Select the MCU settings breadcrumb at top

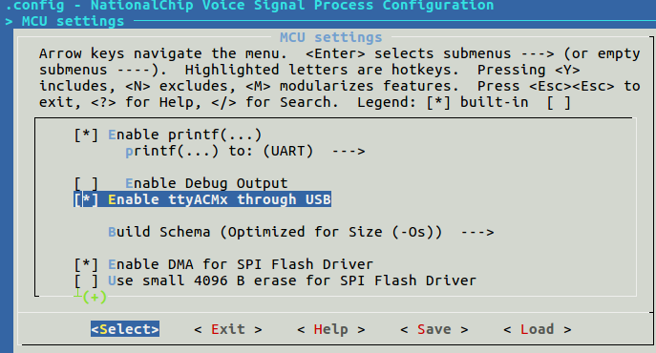click(x=74, y=21)
